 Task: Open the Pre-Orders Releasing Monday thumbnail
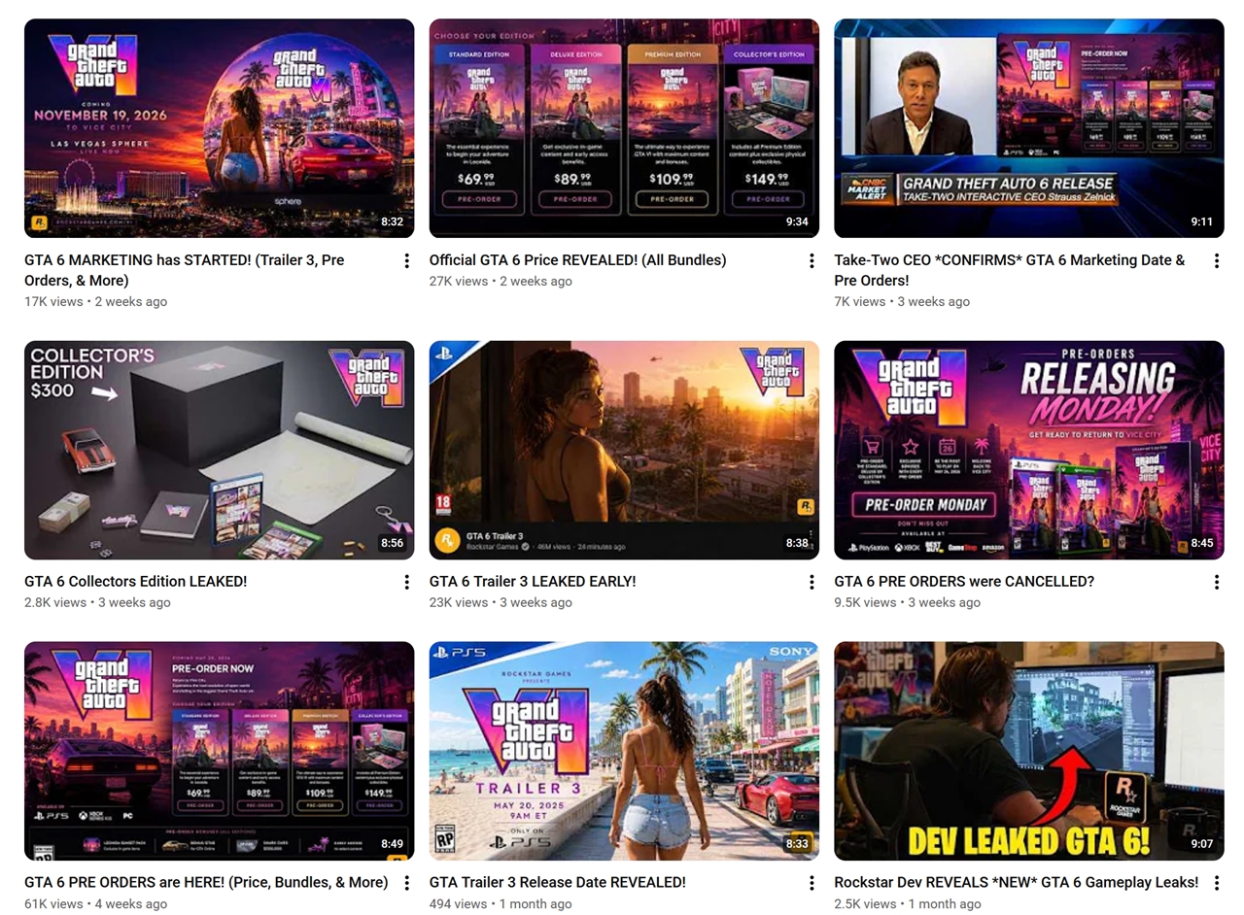pyautogui.click(x=1029, y=450)
